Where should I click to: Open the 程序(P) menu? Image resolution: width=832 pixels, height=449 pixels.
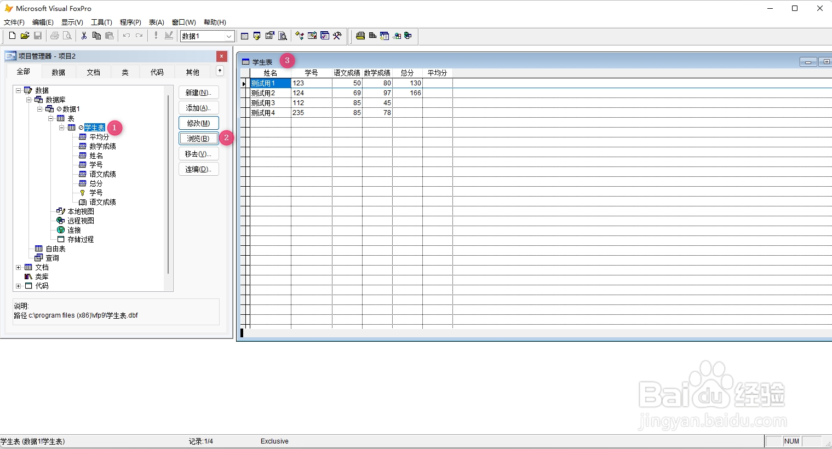coord(130,22)
